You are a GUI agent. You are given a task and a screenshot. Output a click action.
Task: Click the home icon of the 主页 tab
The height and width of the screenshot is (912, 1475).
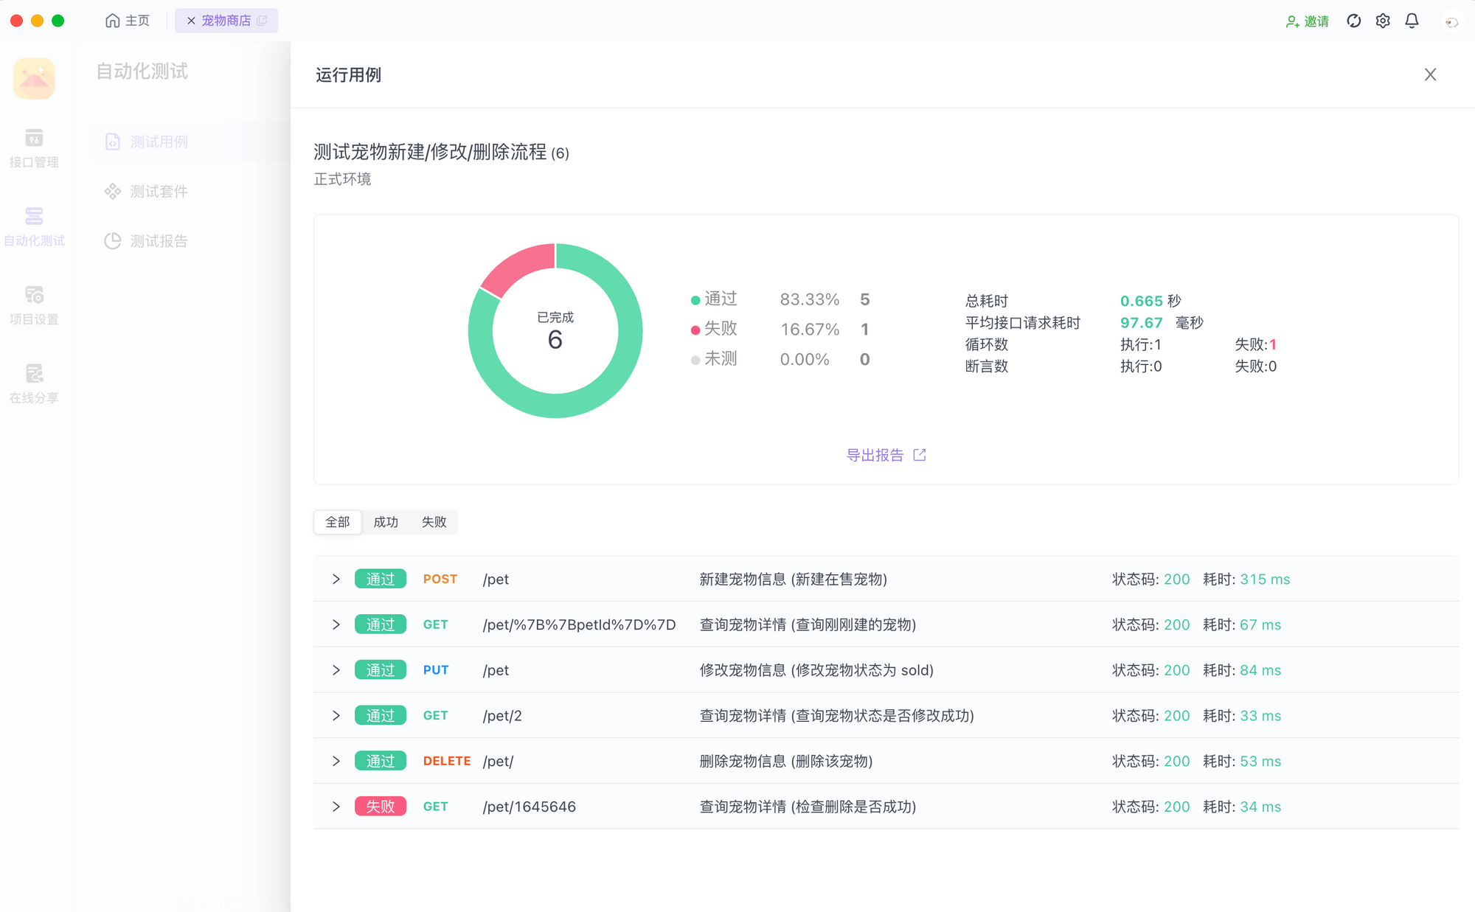coord(112,21)
